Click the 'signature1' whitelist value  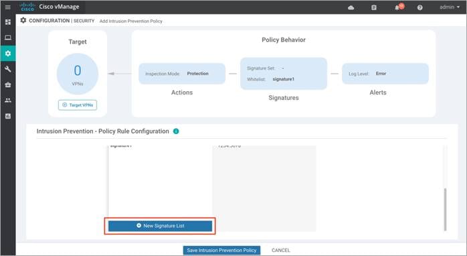point(283,79)
